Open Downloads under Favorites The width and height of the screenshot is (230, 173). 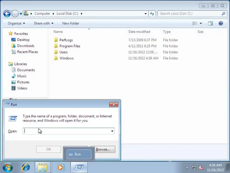coord(26,46)
